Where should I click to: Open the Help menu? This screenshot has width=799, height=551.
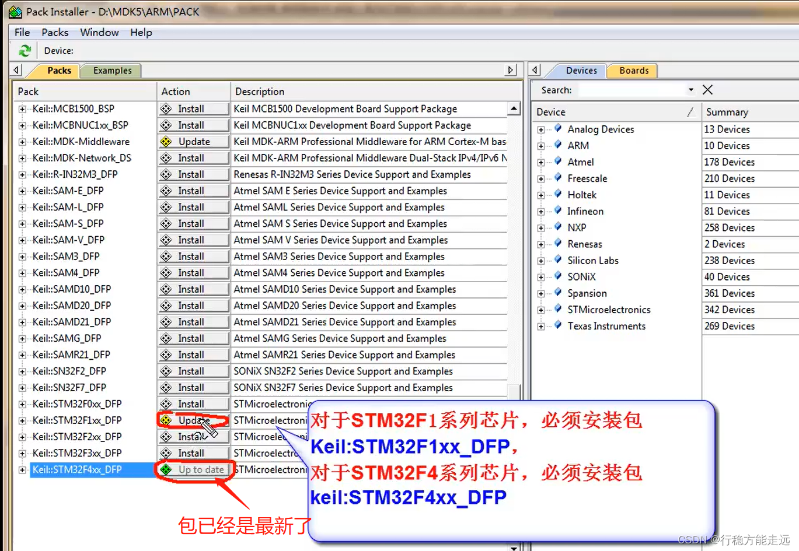point(141,32)
